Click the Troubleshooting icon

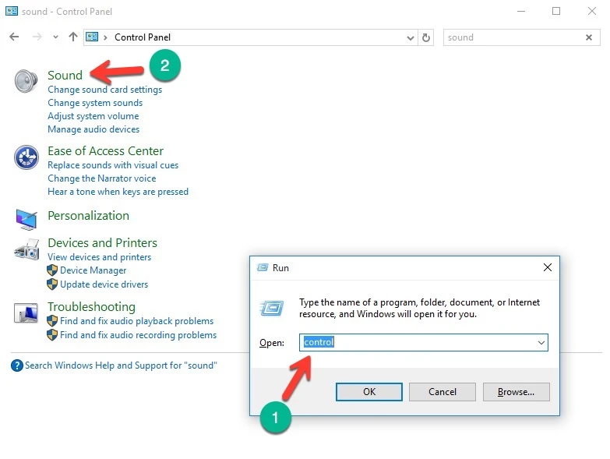(26, 313)
